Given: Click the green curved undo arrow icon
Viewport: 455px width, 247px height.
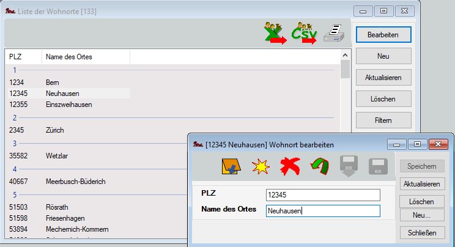Looking at the screenshot, I should 319,166.
